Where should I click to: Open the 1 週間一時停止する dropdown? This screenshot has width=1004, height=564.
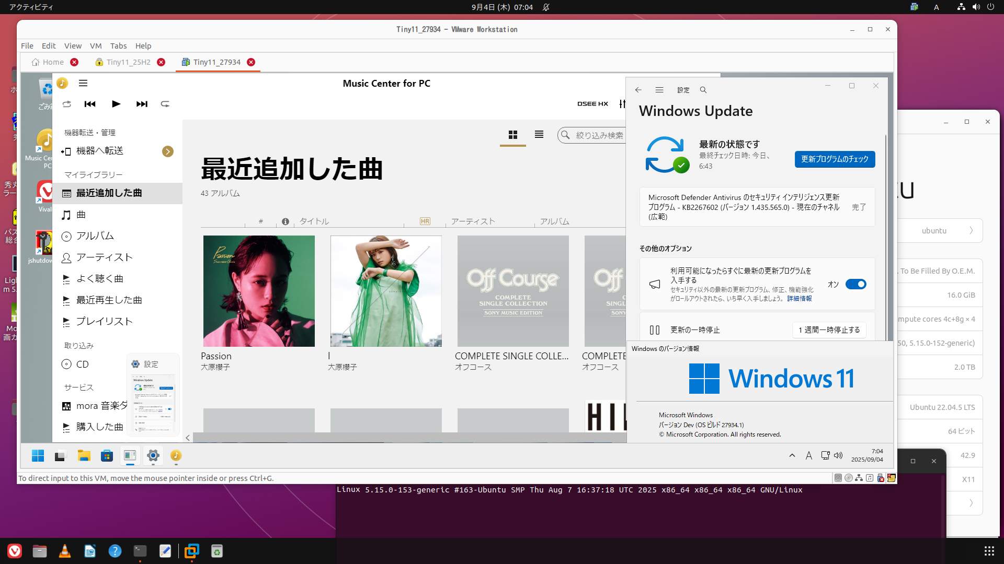[829, 330]
